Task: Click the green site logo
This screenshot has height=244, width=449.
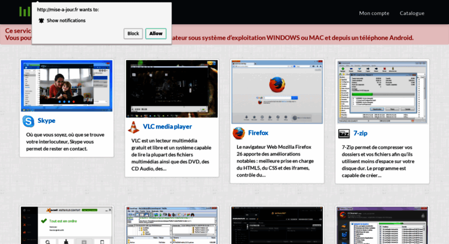Action: 25,12
